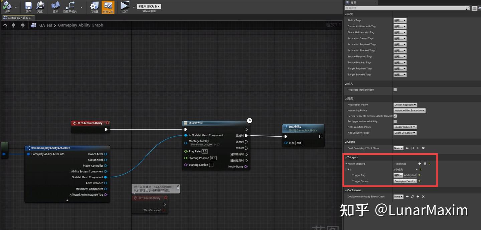Click Play Rate value field on montage node
Image resolution: width=481 pixels, height=230 pixels.
pos(205,151)
